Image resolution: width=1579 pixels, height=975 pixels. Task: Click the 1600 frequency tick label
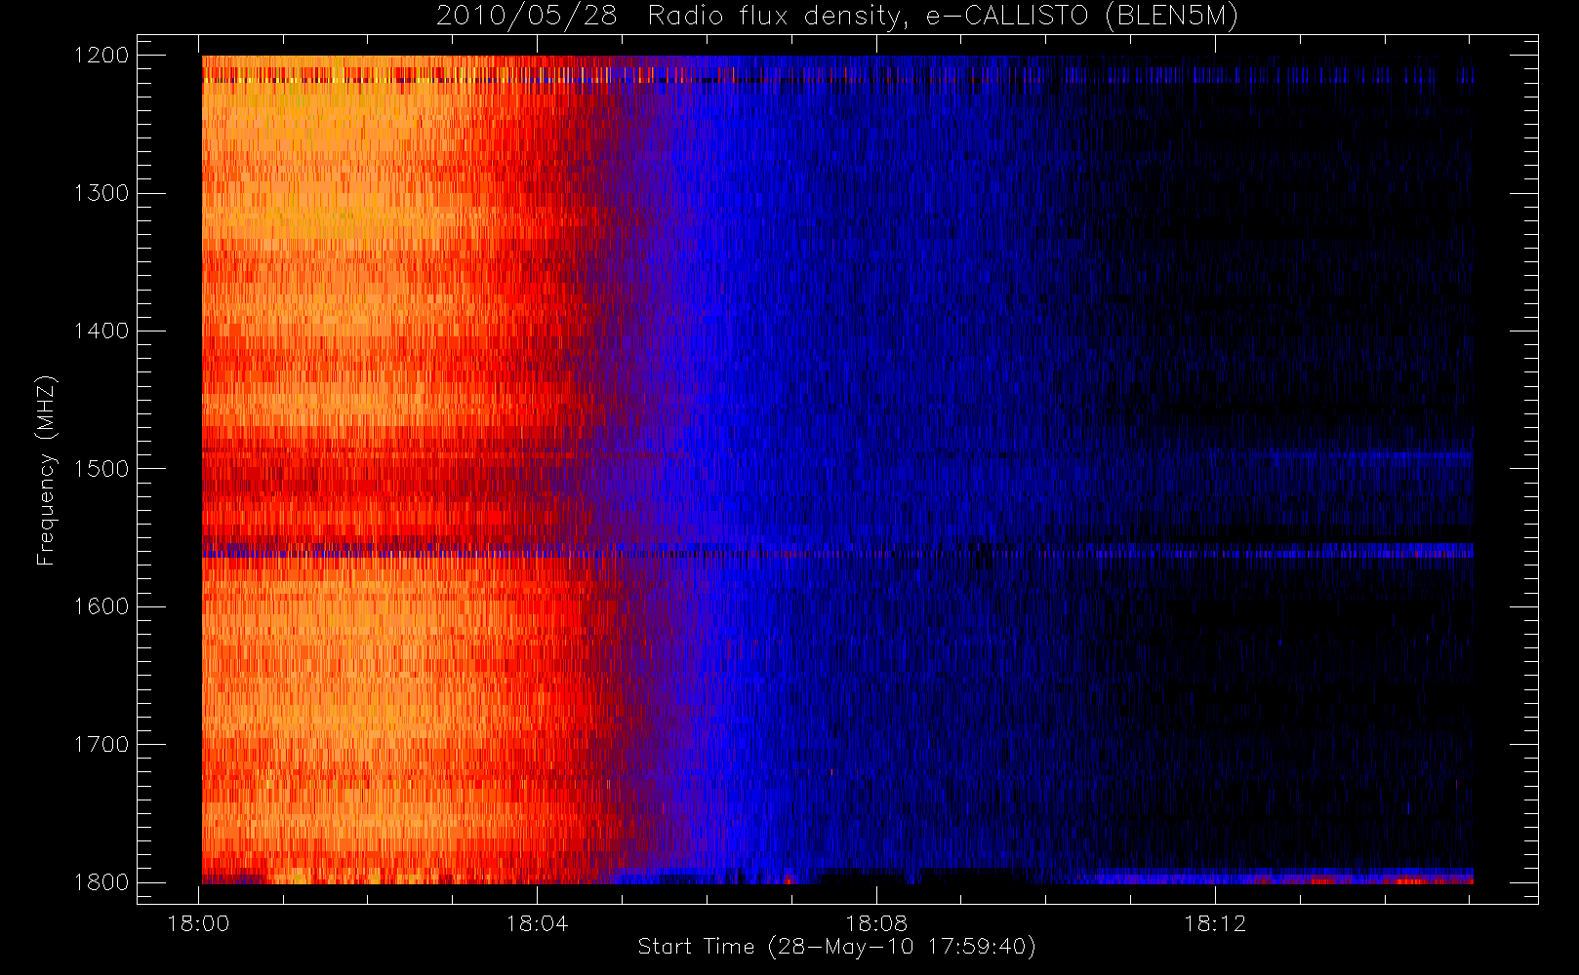click(101, 606)
